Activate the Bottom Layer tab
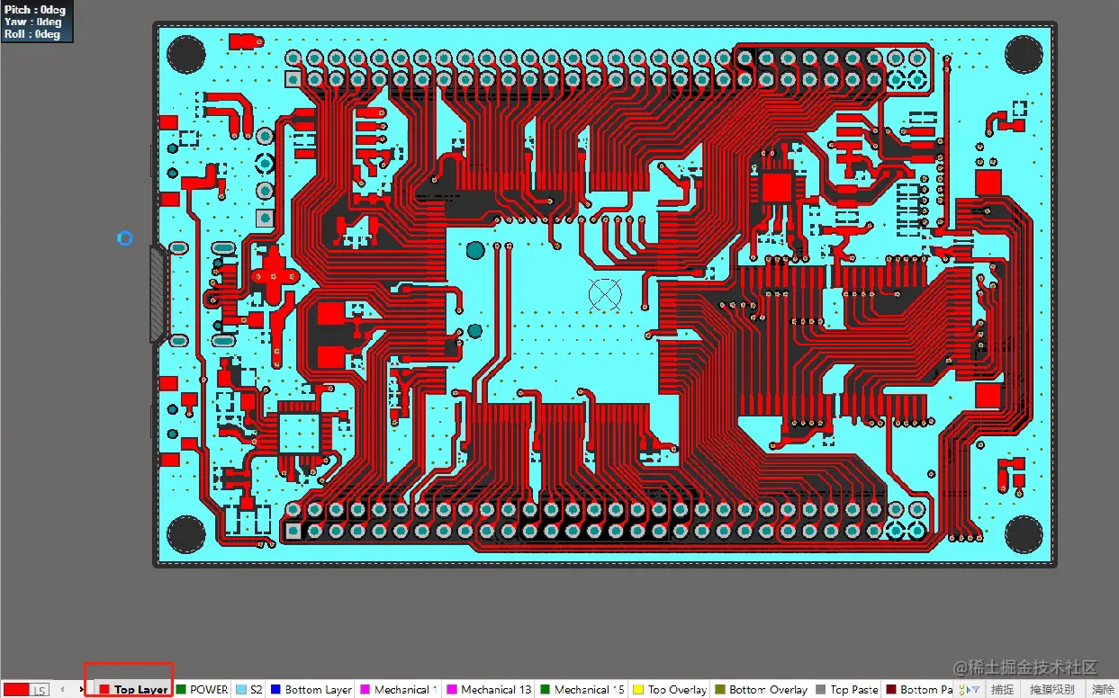 [311, 690]
